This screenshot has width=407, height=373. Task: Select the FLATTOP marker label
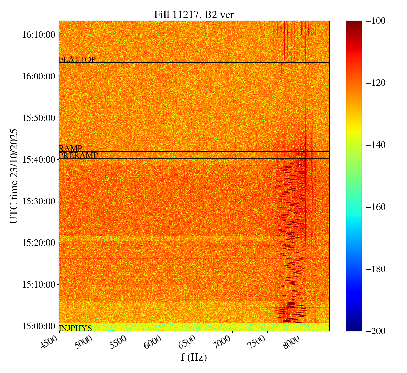(77, 60)
